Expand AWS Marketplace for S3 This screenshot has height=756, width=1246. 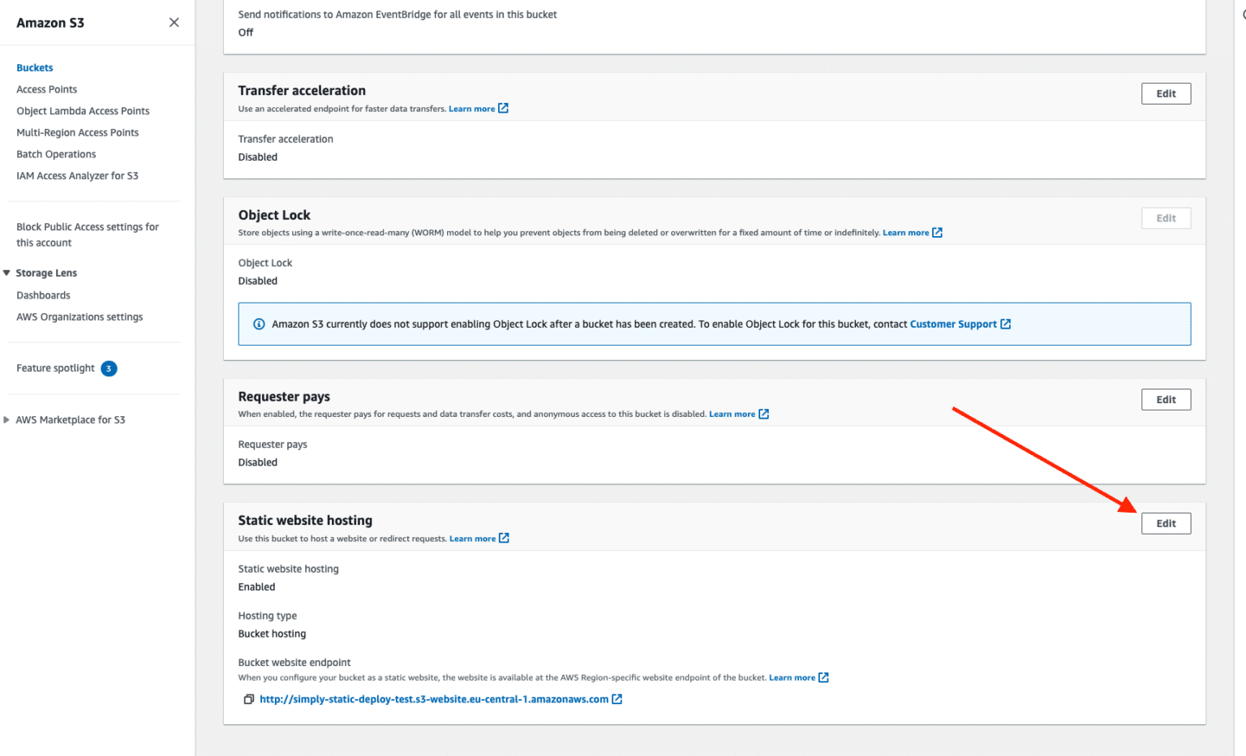6,420
